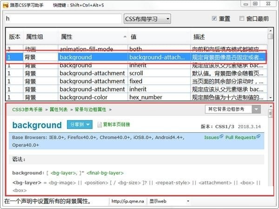The image size is (279, 209).
Task: Click the external link icon beside Issues
Action: pos(221,137)
